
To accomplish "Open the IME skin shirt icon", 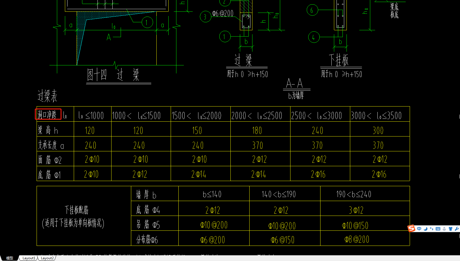I will pyautogui.click(x=451, y=229).
